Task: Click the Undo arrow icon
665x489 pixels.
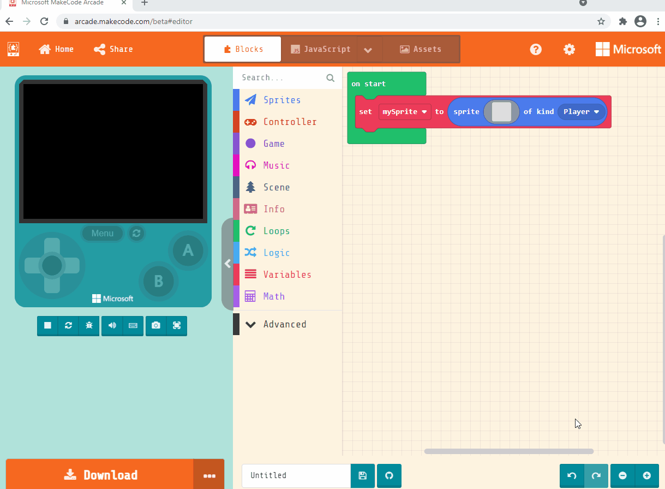Action: pyautogui.click(x=571, y=475)
